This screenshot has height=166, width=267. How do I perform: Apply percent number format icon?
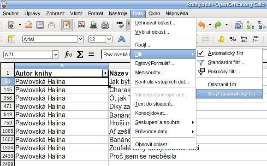232,39
